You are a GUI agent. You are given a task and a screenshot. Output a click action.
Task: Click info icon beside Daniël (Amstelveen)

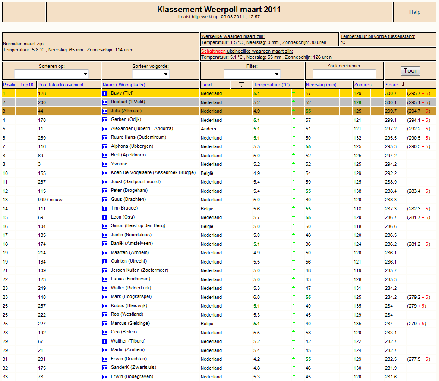[105, 244]
